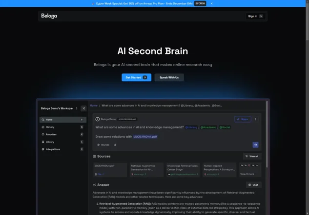Follow the Home breadcrumb link

coord(94,106)
